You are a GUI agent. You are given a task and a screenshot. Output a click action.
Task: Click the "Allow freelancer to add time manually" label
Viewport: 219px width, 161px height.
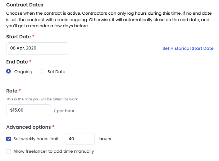pyautogui.click(x=54, y=151)
